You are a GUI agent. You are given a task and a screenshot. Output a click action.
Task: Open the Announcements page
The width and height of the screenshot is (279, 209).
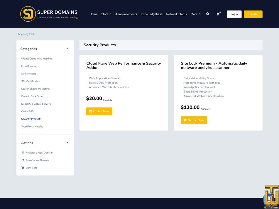[126, 14]
